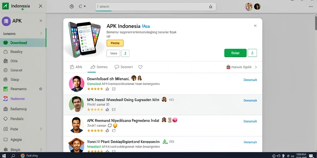Screen dimensions: 317x158
Task: Toggle checkbox icon in NPK Ineesii row
Action: pos(114,110)
